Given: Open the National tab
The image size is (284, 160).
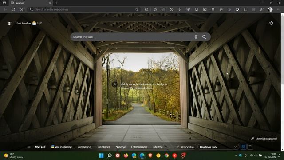Looking at the screenshot, I should tap(120, 147).
